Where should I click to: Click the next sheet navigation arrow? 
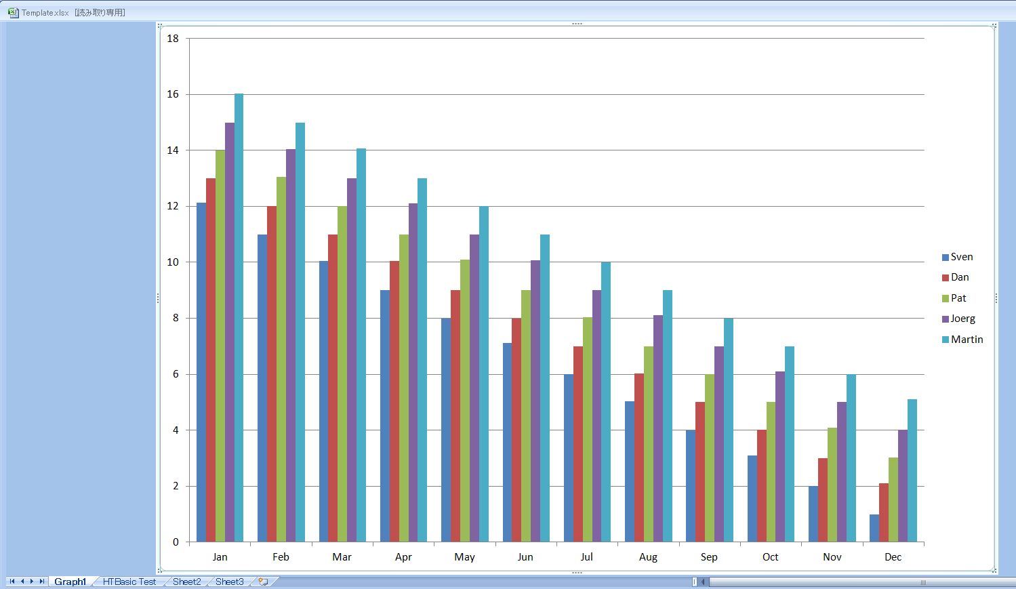click(32, 582)
